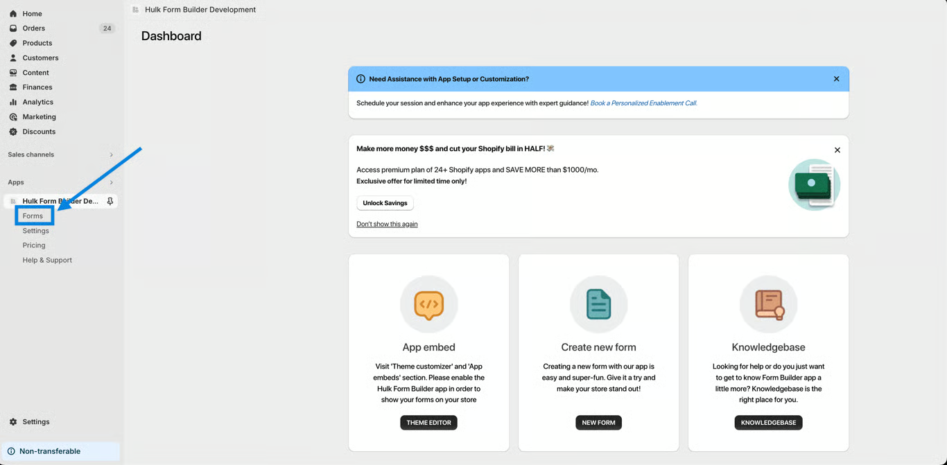Screen dimensions: 947x465
Task: Open Forms under Hulk Form Builder
Action: [x=33, y=216]
